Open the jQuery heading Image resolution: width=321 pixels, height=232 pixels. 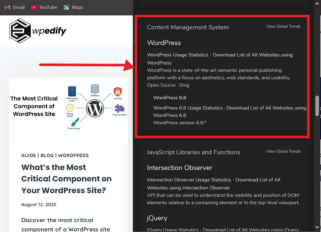tap(157, 218)
